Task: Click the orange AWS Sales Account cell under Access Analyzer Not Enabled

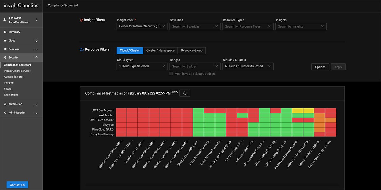Action: 331,120
